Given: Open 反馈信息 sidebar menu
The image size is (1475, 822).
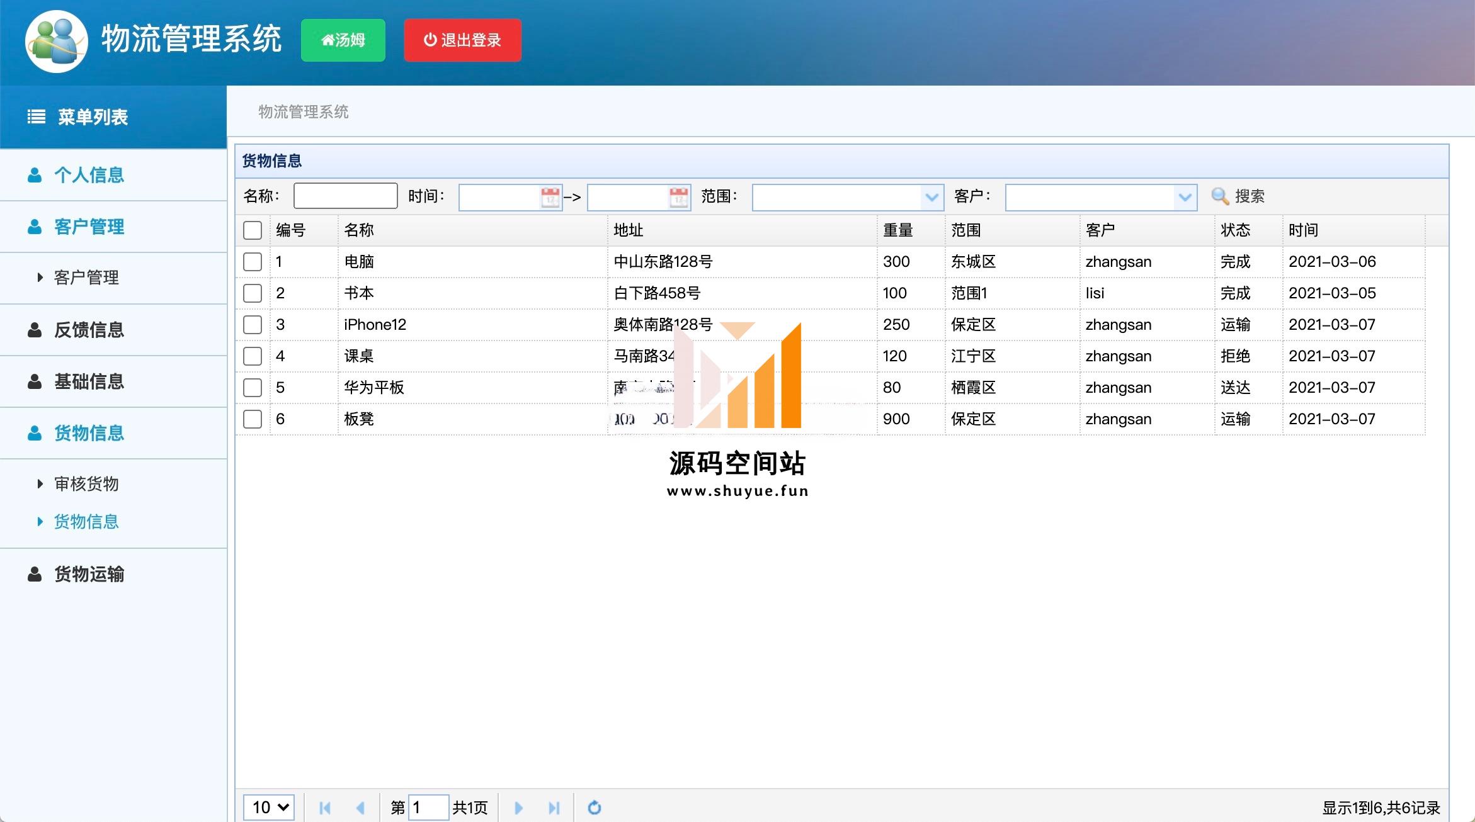Looking at the screenshot, I should pyautogui.click(x=89, y=330).
